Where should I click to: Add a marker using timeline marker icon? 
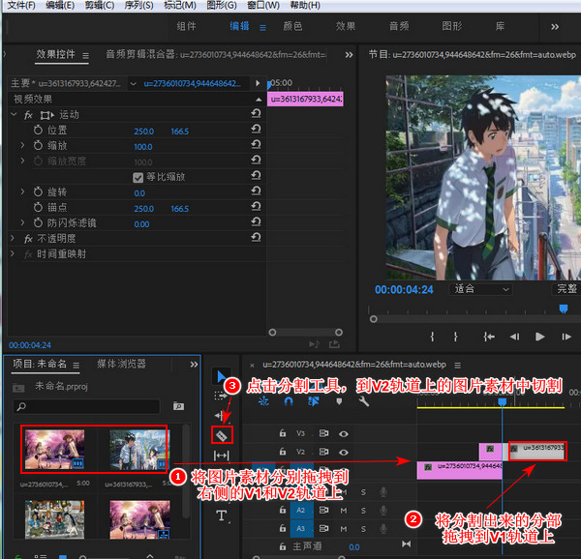(x=339, y=401)
